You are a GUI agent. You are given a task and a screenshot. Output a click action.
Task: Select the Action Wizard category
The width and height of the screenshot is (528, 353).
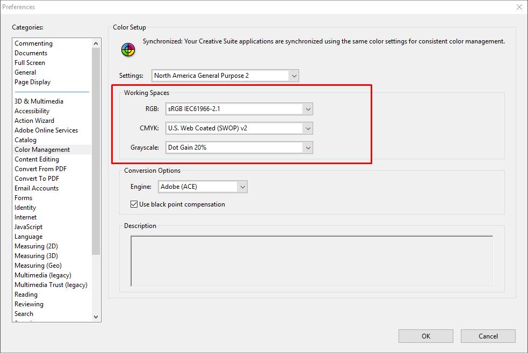click(x=53, y=121)
